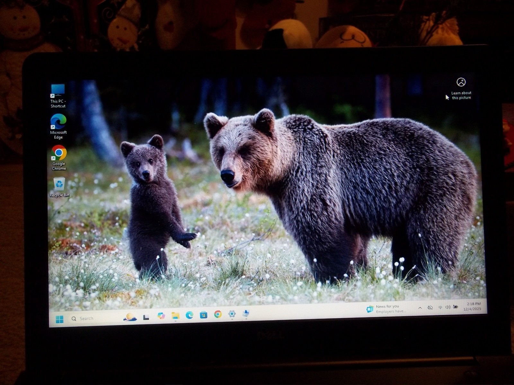This screenshot has height=385, width=514.
Task: Open the Windows Start menu
Action: [x=59, y=319]
